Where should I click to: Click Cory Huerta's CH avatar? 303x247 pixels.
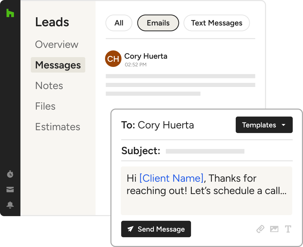click(113, 59)
